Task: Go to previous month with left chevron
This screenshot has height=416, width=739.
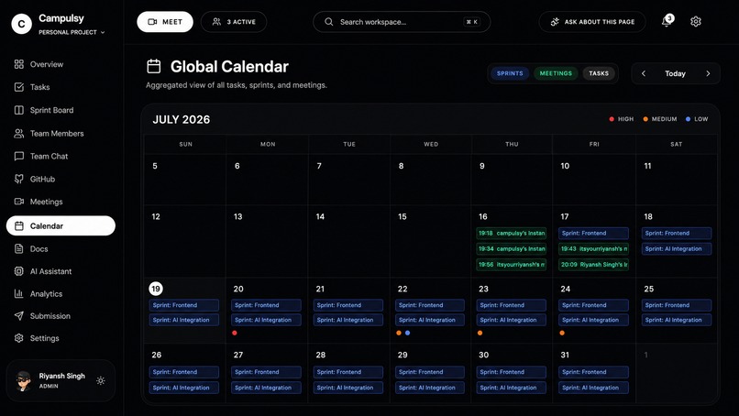Action: (x=644, y=73)
